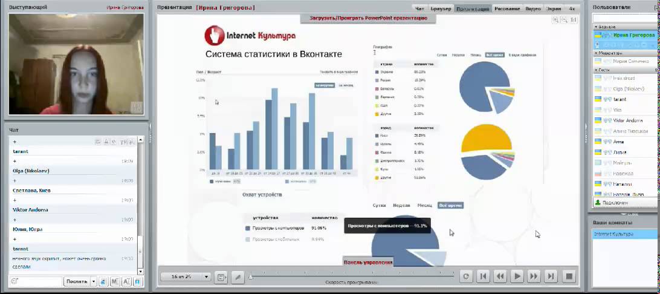Click the blue user icon beside Послать
660x294 pixels.
click(x=103, y=281)
